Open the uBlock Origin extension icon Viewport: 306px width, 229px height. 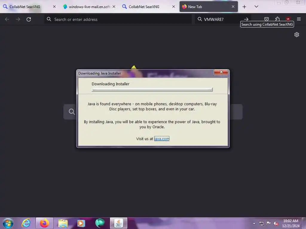click(x=288, y=19)
